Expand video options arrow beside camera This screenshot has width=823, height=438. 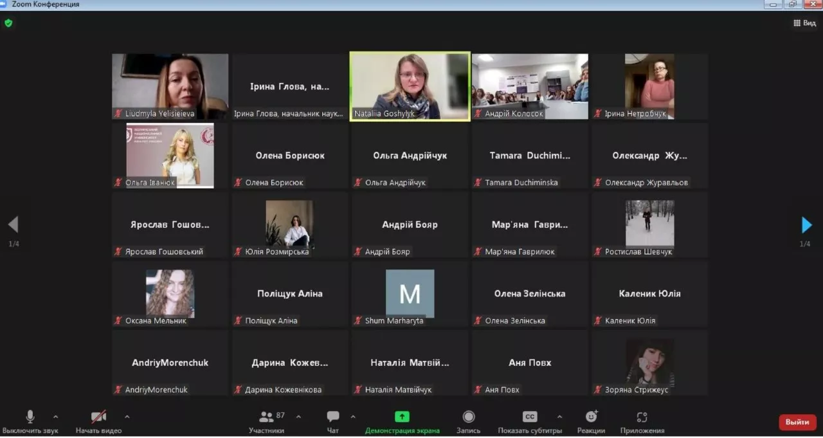tap(127, 417)
